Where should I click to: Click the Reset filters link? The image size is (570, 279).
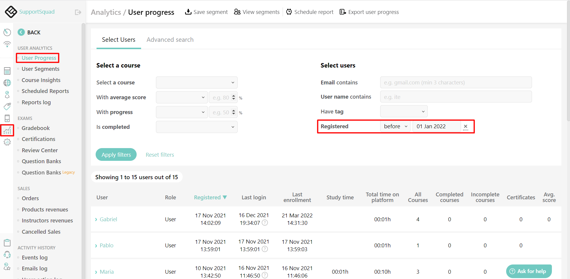point(160,154)
